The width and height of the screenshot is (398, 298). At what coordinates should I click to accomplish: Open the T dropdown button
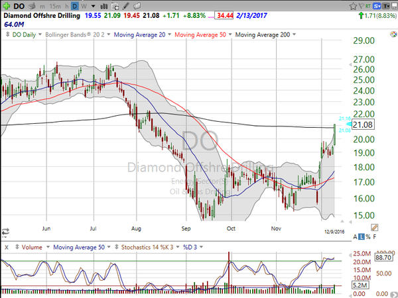[386, 6]
